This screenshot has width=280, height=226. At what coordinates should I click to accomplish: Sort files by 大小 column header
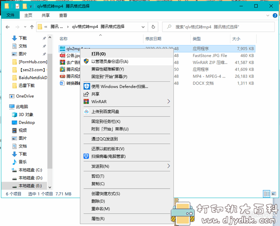[x=236, y=38]
